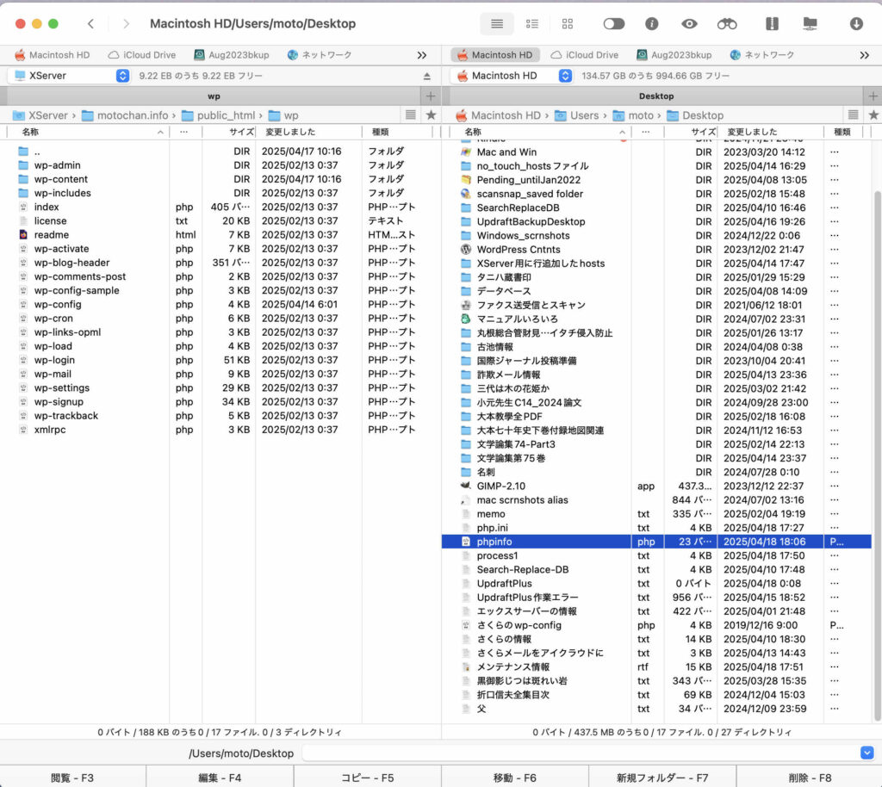Expand more favorites in left panel bar
The image size is (882, 787).
click(x=422, y=55)
